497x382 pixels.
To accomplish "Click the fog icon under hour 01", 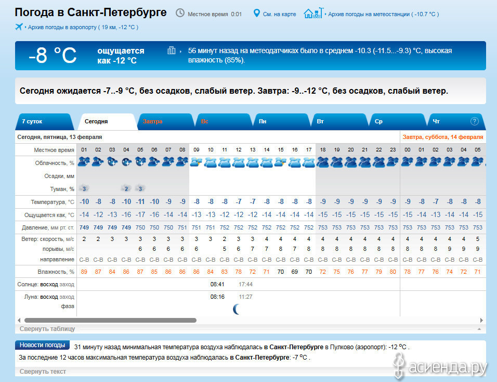I will [84, 188].
